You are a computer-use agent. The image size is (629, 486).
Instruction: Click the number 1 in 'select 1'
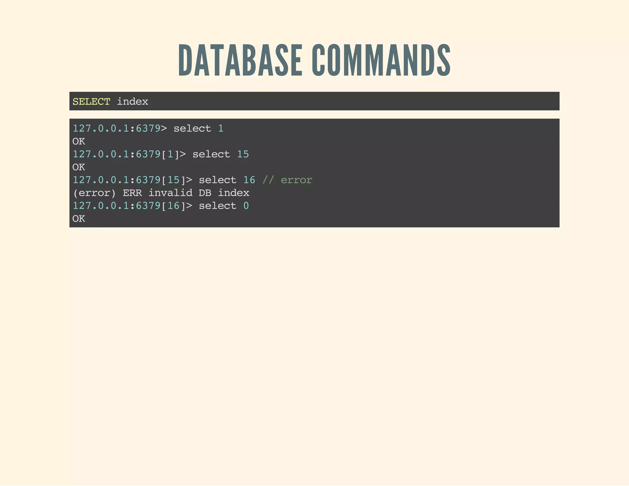[x=221, y=128]
